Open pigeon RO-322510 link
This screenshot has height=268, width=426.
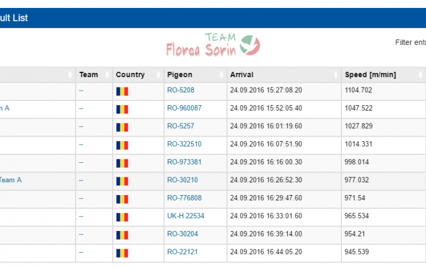point(184,144)
